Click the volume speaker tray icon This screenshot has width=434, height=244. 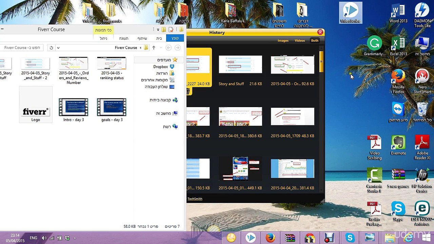click(44, 238)
